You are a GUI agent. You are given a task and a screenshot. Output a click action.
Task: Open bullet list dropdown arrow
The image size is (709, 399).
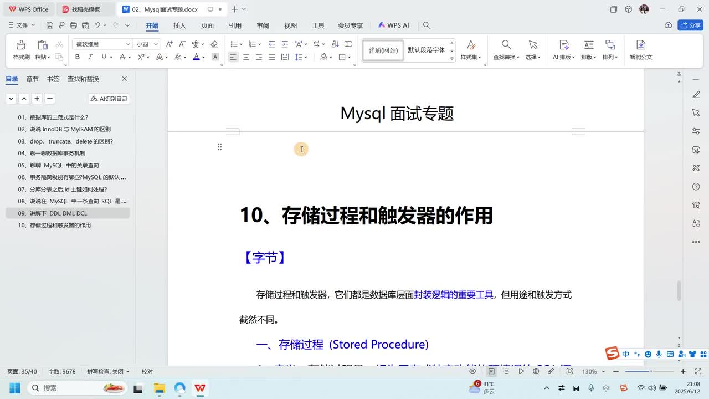[241, 44]
